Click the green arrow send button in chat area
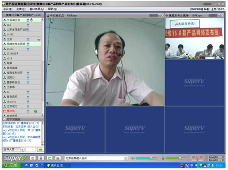The image size is (228, 170). (x=41, y=149)
